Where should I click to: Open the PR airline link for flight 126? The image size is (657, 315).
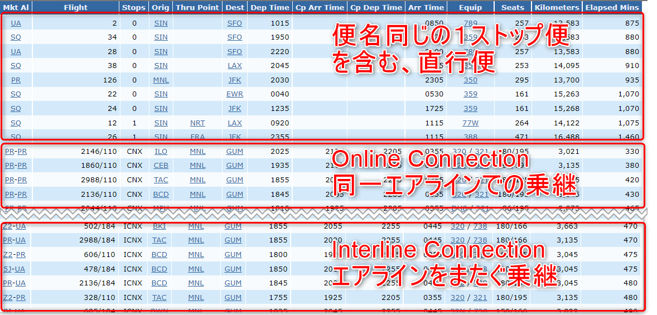coord(16,80)
